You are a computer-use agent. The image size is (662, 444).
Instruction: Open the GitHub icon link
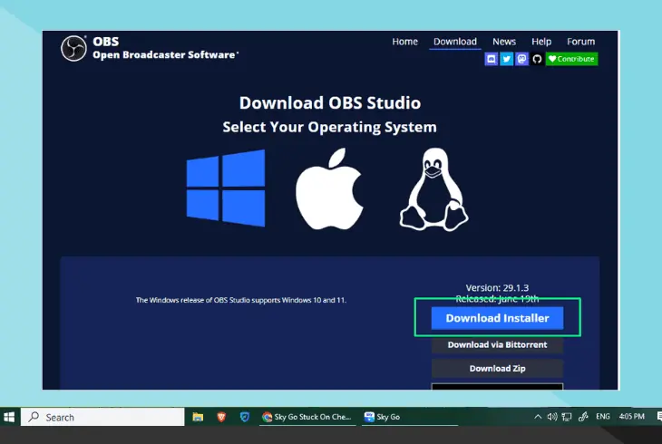[537, 59]
